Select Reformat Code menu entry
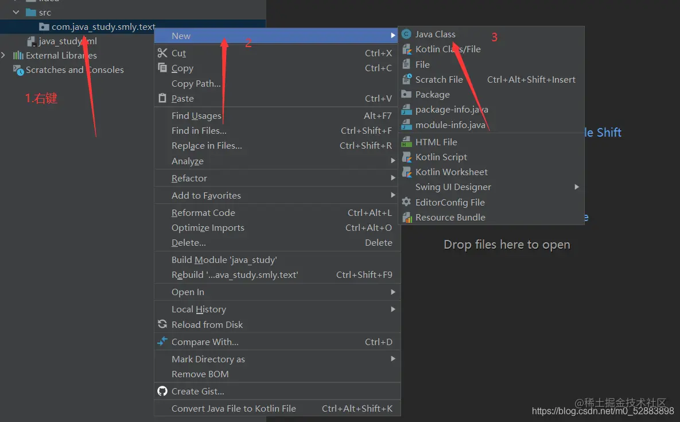This screenshot has width=680, height=422. [277, 212]
